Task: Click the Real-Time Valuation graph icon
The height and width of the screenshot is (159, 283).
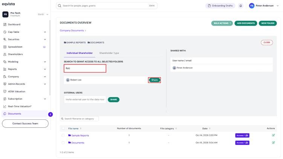Action: [5, 107]
